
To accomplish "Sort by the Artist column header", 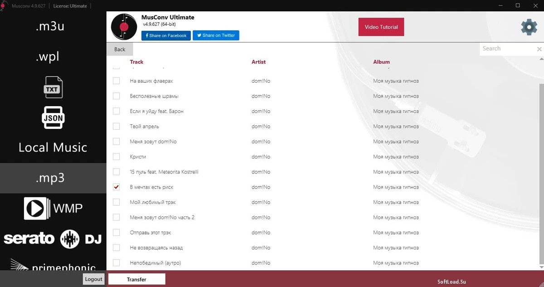I will click(258, 62).
